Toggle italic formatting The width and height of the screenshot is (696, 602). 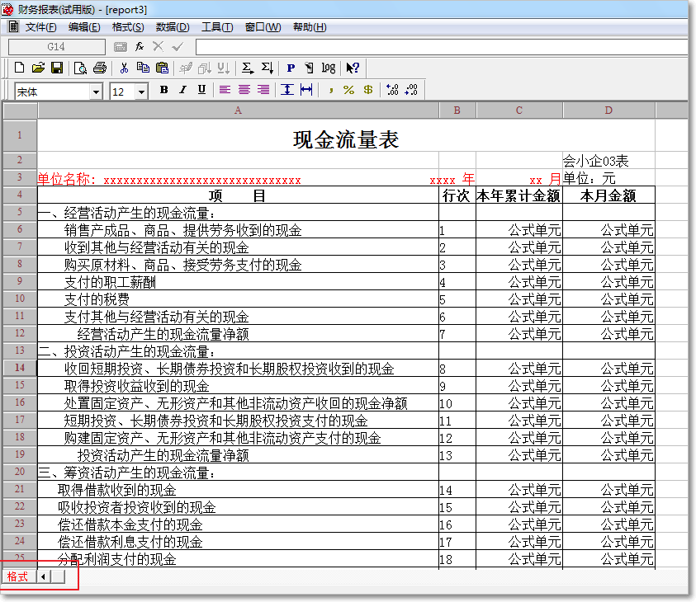[182, 89]
